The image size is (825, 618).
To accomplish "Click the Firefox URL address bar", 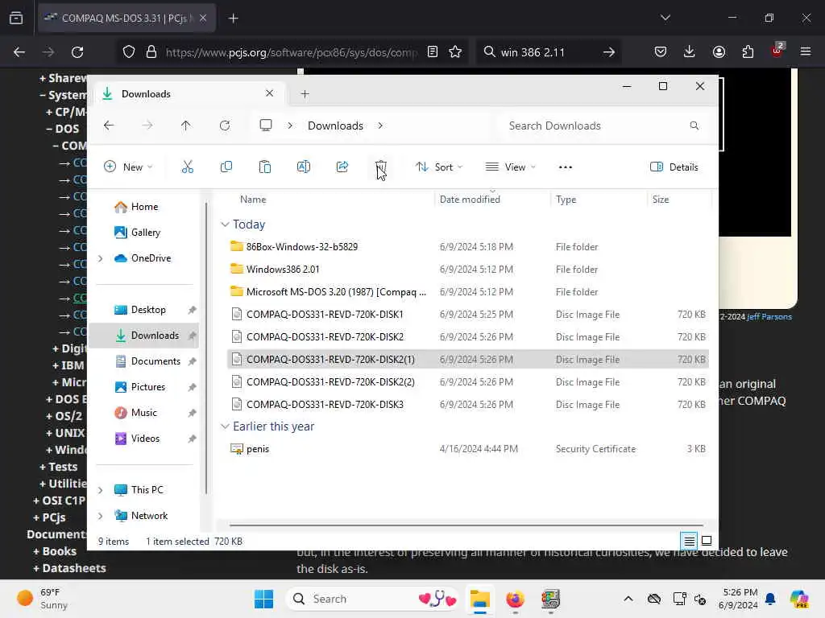I will click(x=291, y=52).
